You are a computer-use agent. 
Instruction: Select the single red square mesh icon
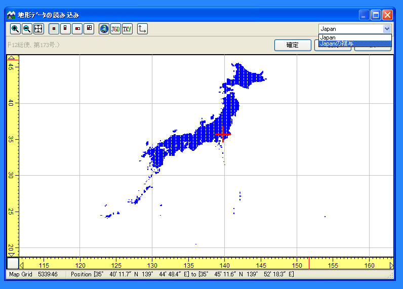click(x=54, y=29)
